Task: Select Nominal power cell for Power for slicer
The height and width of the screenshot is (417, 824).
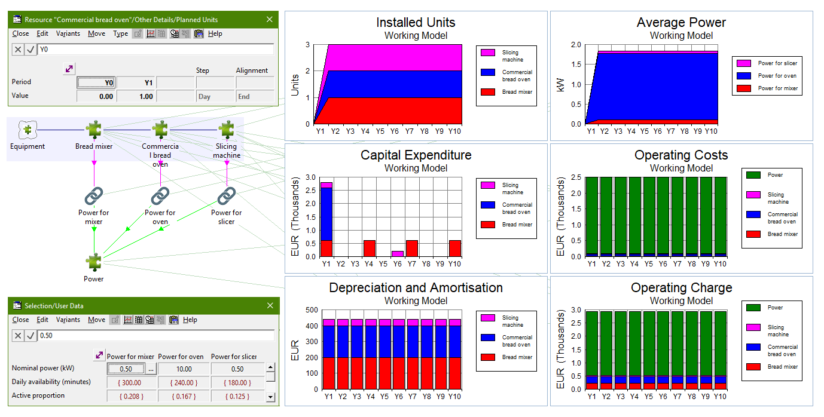Action: click(237, 369)
